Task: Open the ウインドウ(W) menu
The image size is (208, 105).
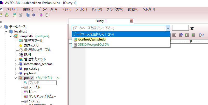Action: (115, 9)
